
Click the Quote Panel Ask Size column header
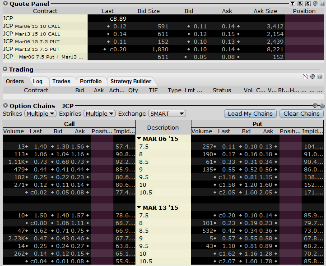[x=265, y=11]
